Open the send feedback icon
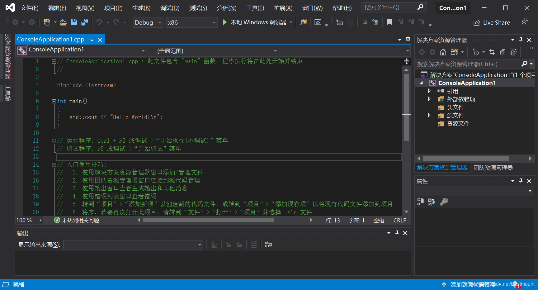 coord(525,21)
